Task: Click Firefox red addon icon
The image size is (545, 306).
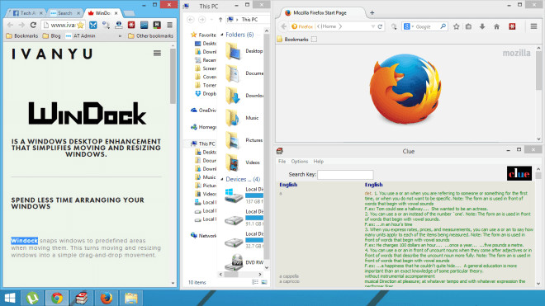Action: click(512, 26)
